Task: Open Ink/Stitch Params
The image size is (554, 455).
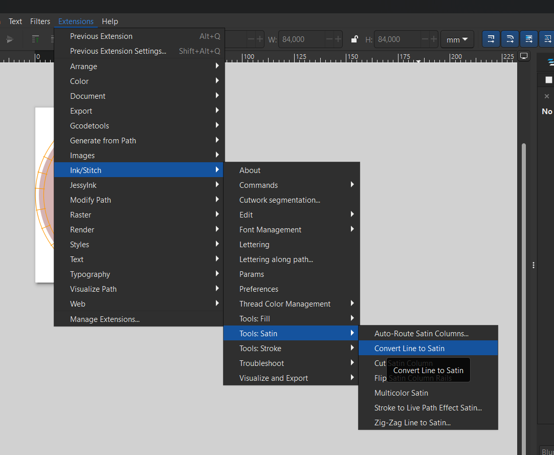Action: [x=292, y=274]
